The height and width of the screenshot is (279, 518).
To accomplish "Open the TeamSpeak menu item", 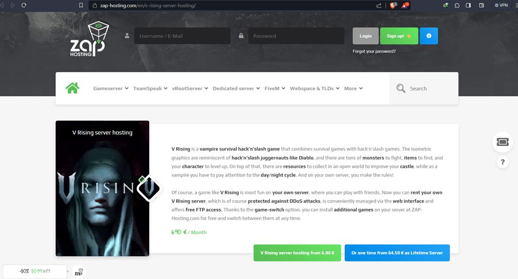I will click(x=150, y=89).
